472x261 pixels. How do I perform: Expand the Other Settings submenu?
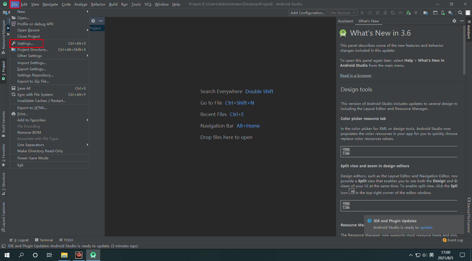[50, 56]
